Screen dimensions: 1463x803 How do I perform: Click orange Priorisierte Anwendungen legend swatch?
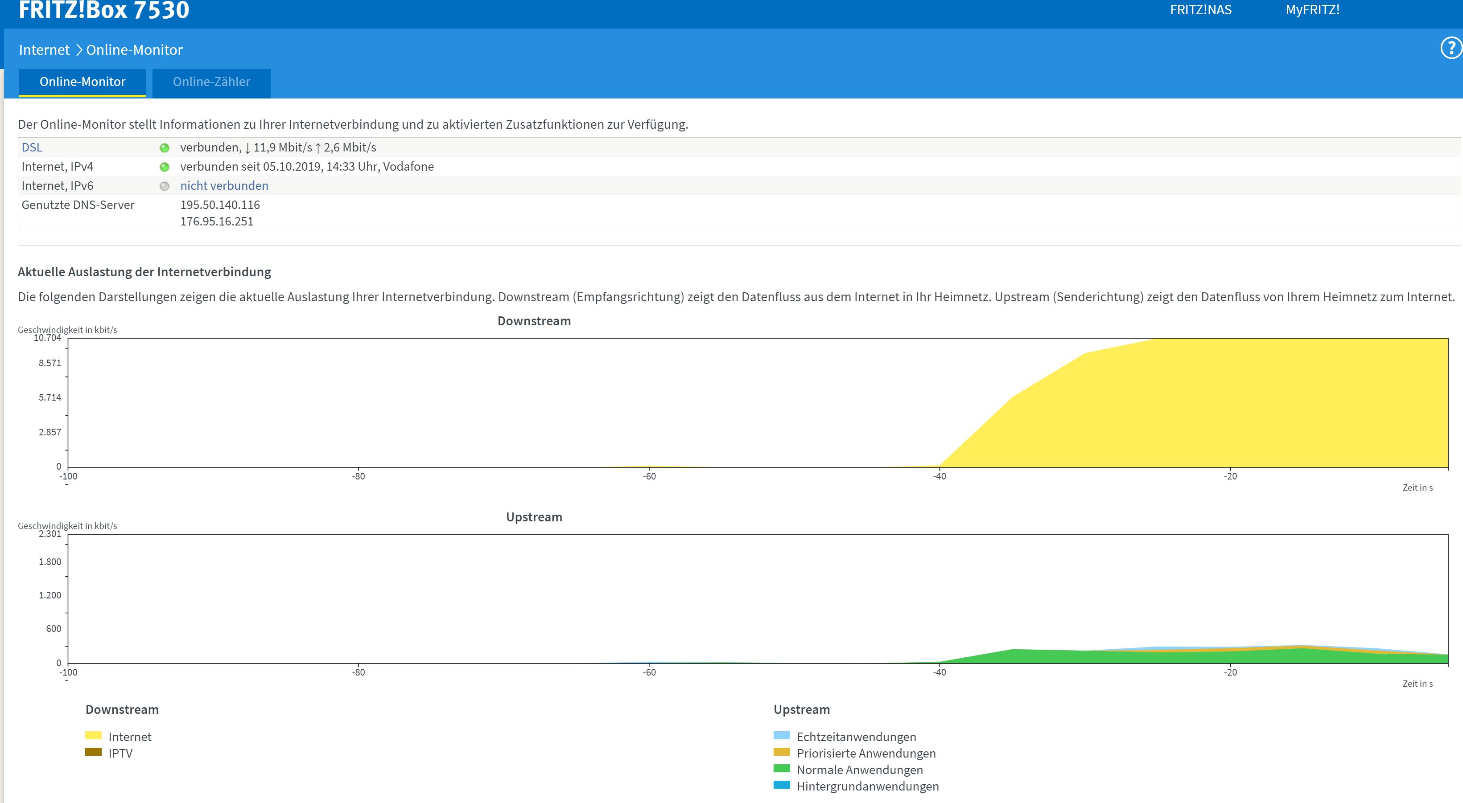click(x=782, y=752)
